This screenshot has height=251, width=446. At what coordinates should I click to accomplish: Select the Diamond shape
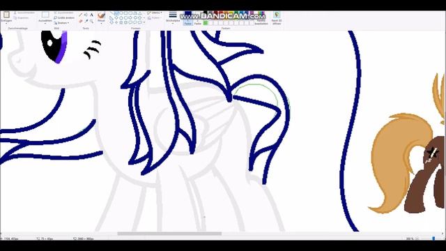(116, 18)
